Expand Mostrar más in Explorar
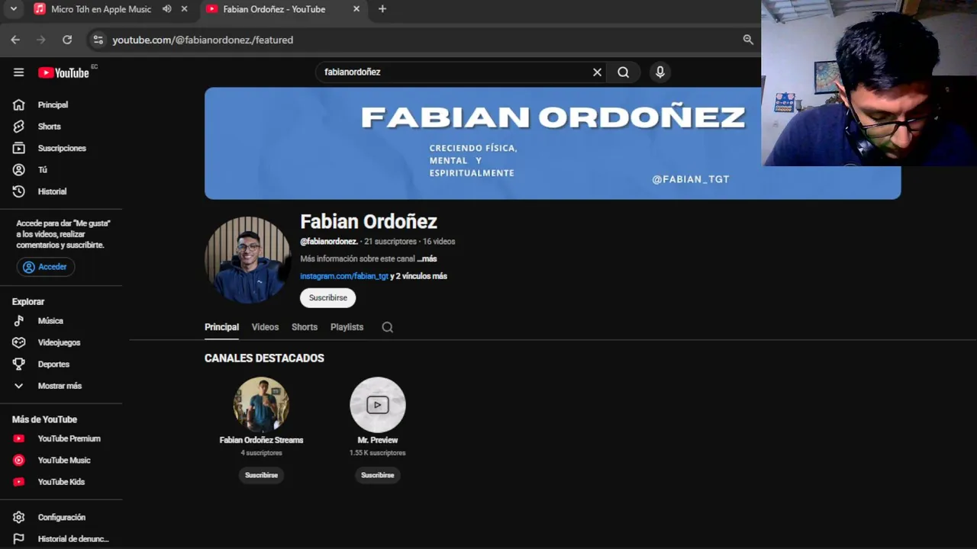 coord(61,386)
